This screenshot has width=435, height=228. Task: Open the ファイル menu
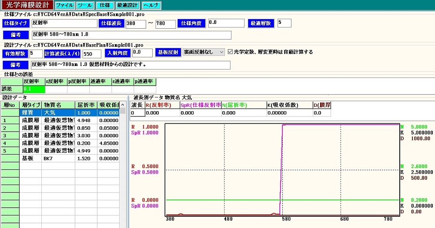coord(64,6)
